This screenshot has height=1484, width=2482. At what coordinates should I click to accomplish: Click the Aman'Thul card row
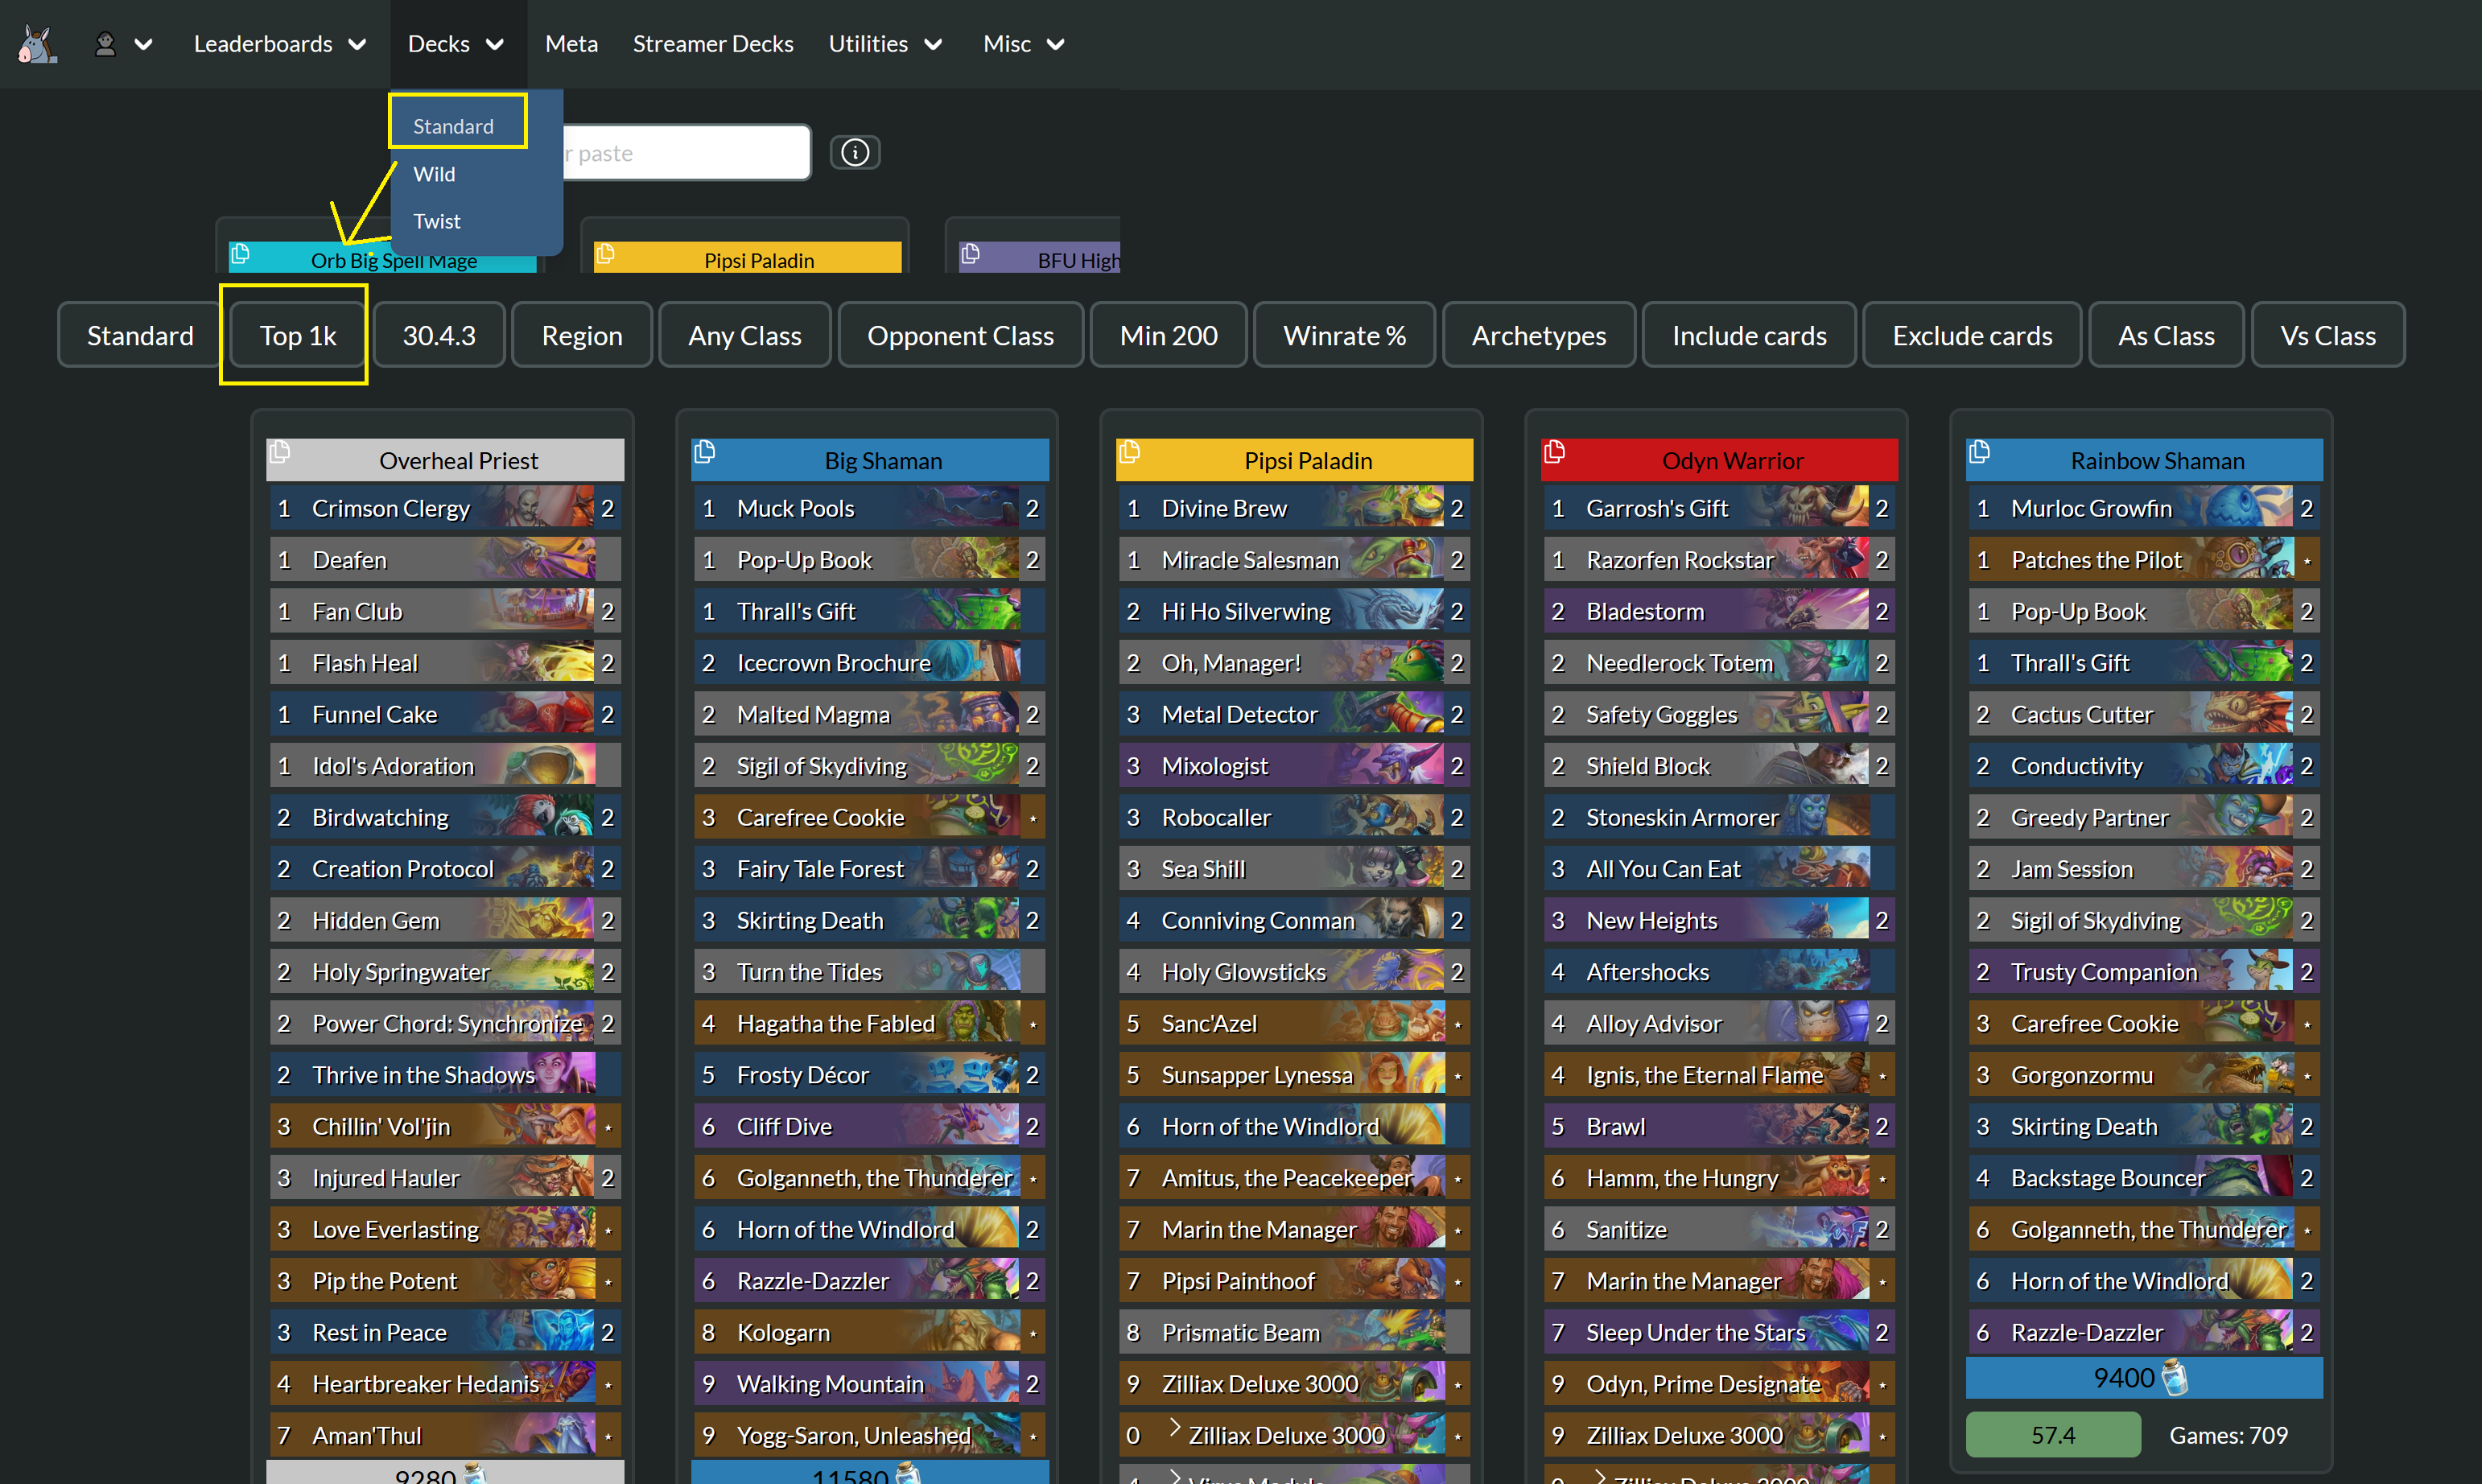point(445,1435)
